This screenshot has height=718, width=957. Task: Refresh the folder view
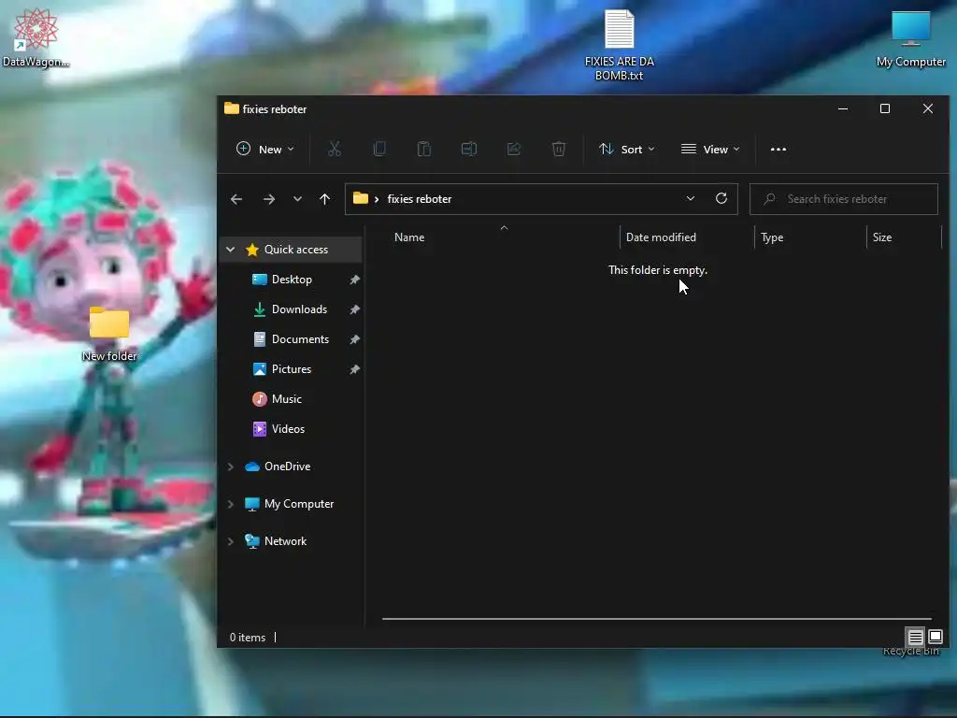tap(721, 198)
